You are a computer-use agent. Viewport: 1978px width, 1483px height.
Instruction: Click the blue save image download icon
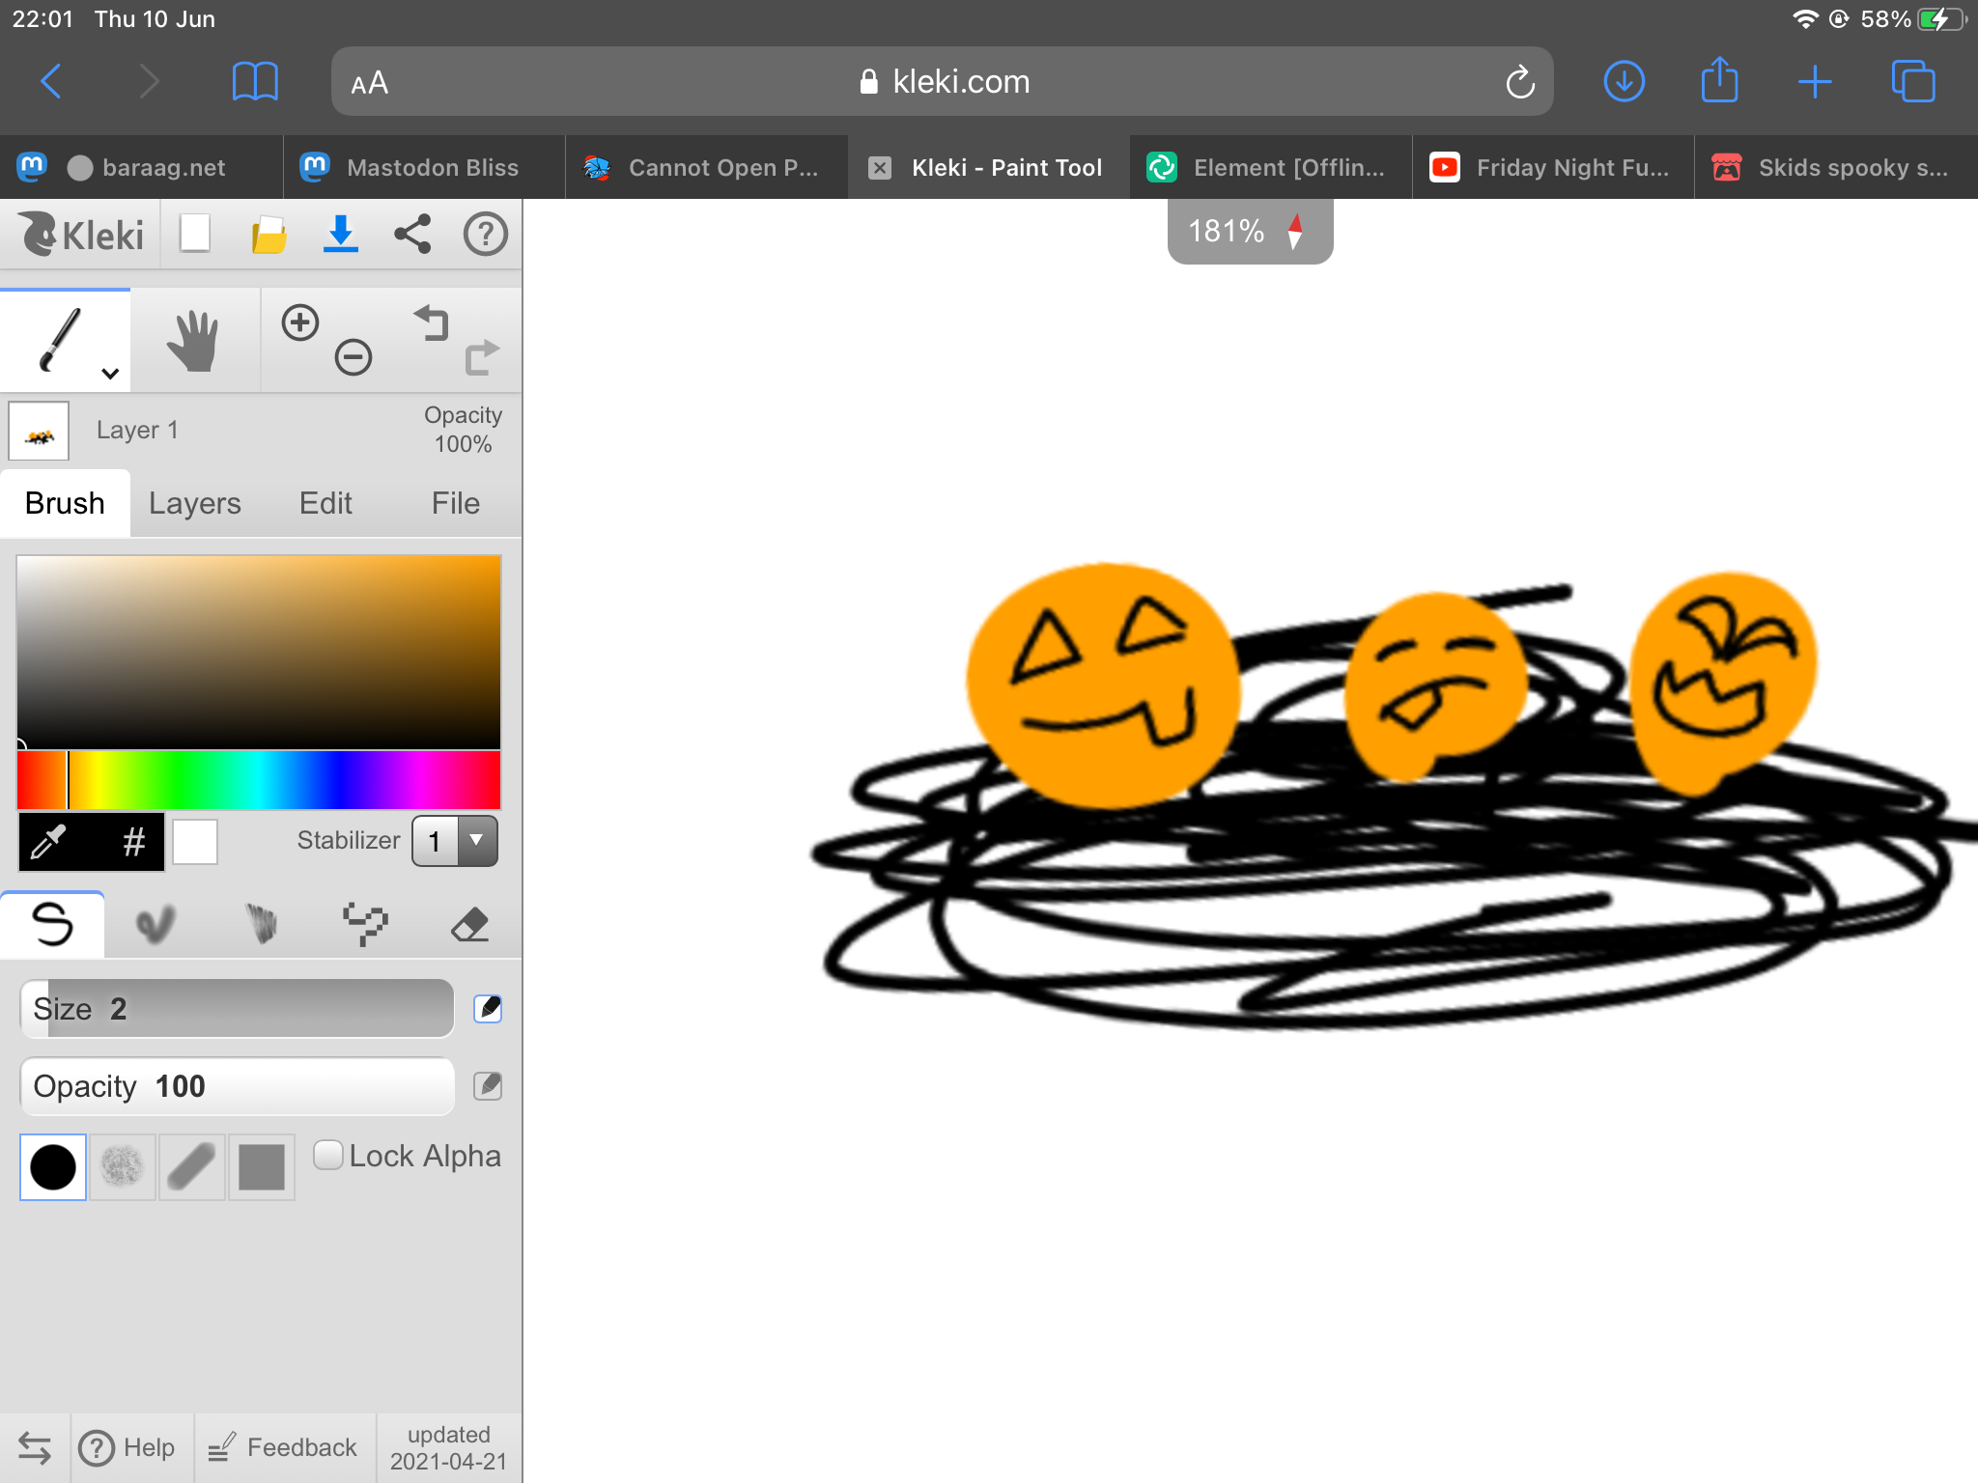pos(340,235)
